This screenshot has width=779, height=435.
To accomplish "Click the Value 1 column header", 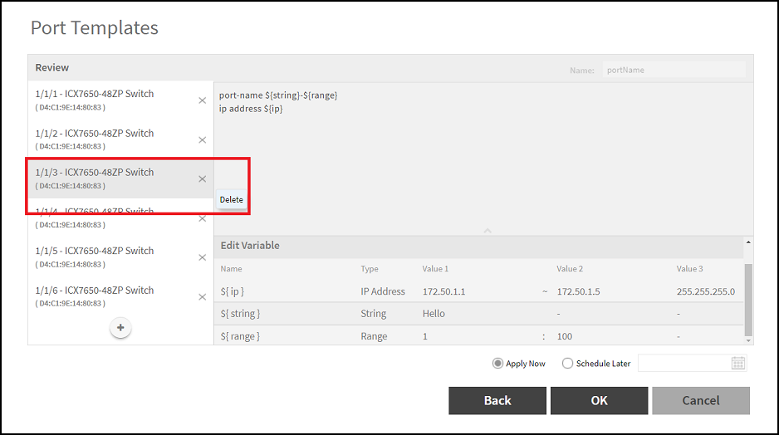I will click(435, 269).
